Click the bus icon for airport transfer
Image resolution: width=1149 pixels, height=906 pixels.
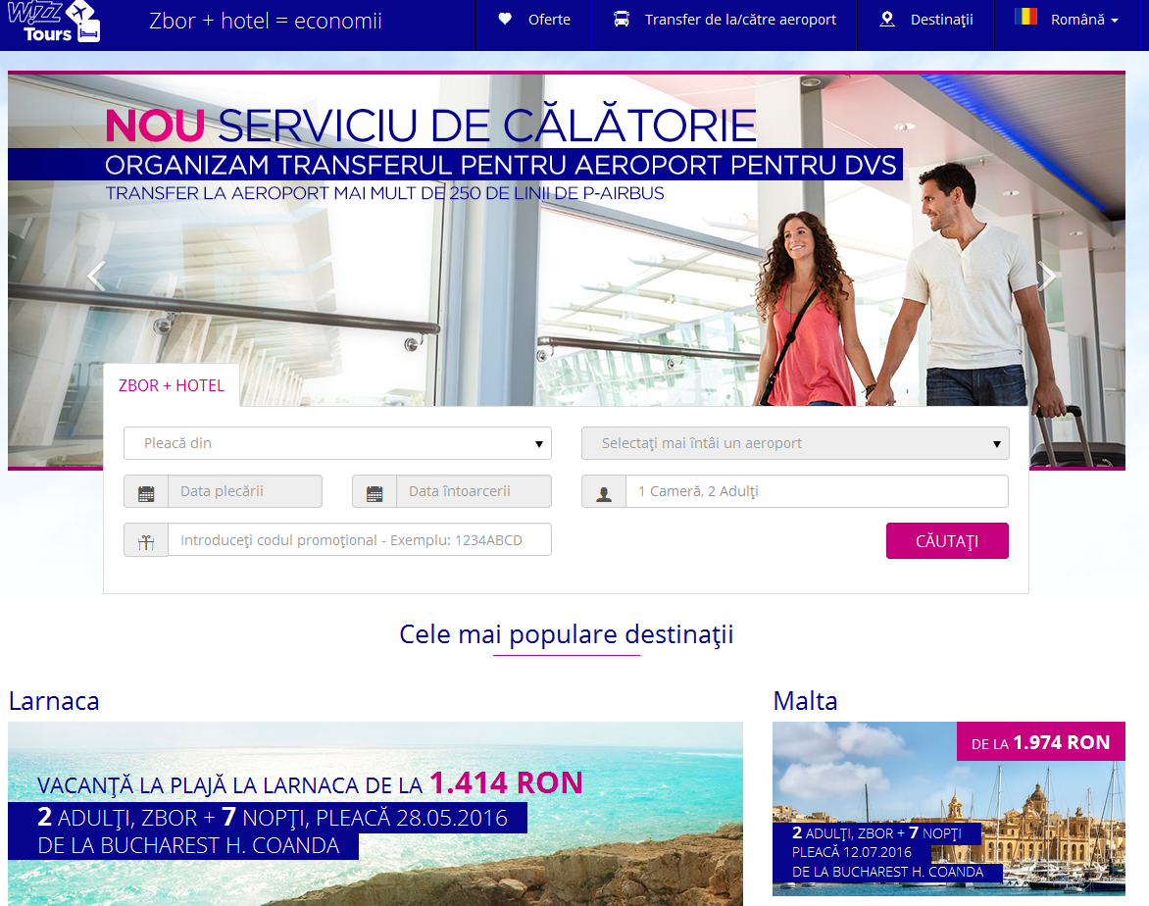[622, 20]
